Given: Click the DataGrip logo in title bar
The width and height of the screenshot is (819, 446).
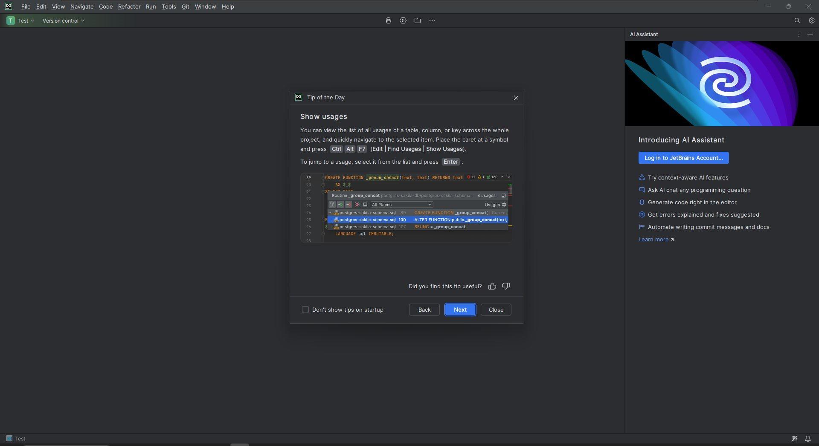Looking at the screenshot, I should click(9, 6).
